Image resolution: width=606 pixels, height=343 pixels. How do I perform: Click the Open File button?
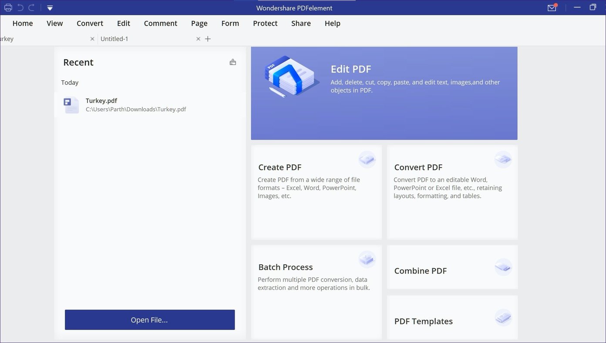[x=149, y=320]
